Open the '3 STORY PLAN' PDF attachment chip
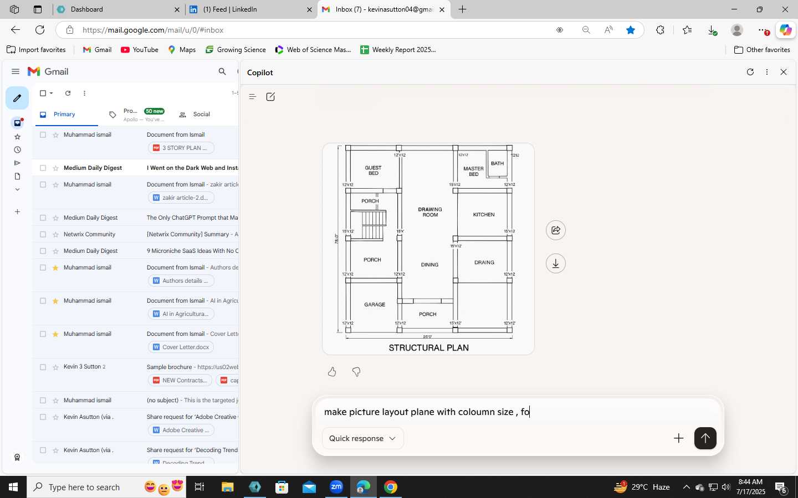 click(181, 148)
